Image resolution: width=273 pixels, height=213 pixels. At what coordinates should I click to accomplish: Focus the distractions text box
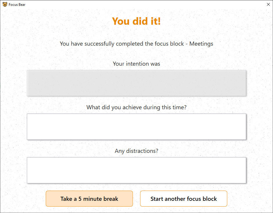(x=136, y=170)
